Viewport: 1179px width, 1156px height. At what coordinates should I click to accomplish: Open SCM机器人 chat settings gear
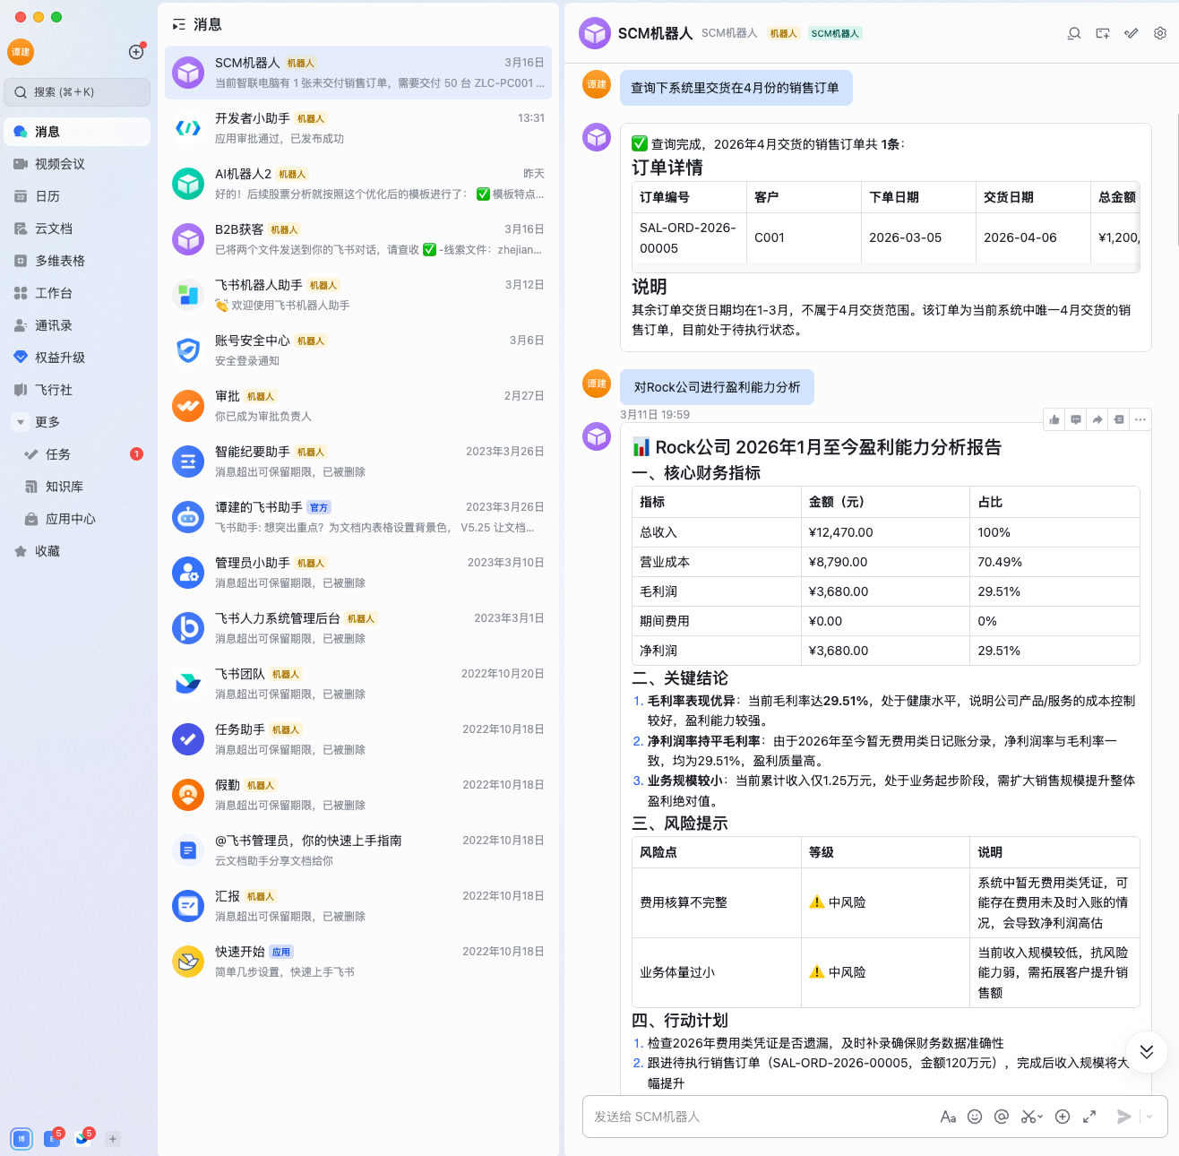tap(1159, 32)
